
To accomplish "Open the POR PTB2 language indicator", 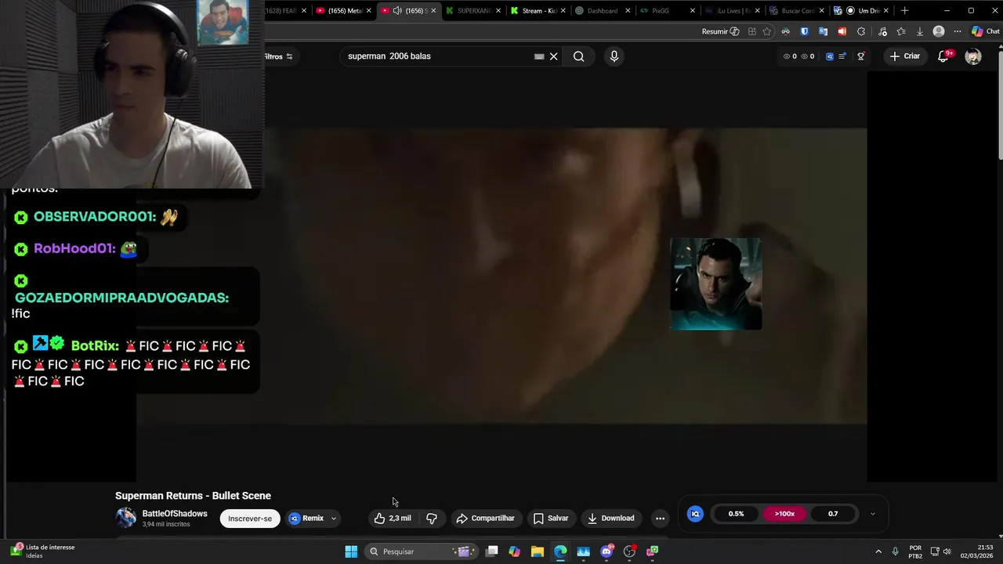I will (x=915, y=551).
